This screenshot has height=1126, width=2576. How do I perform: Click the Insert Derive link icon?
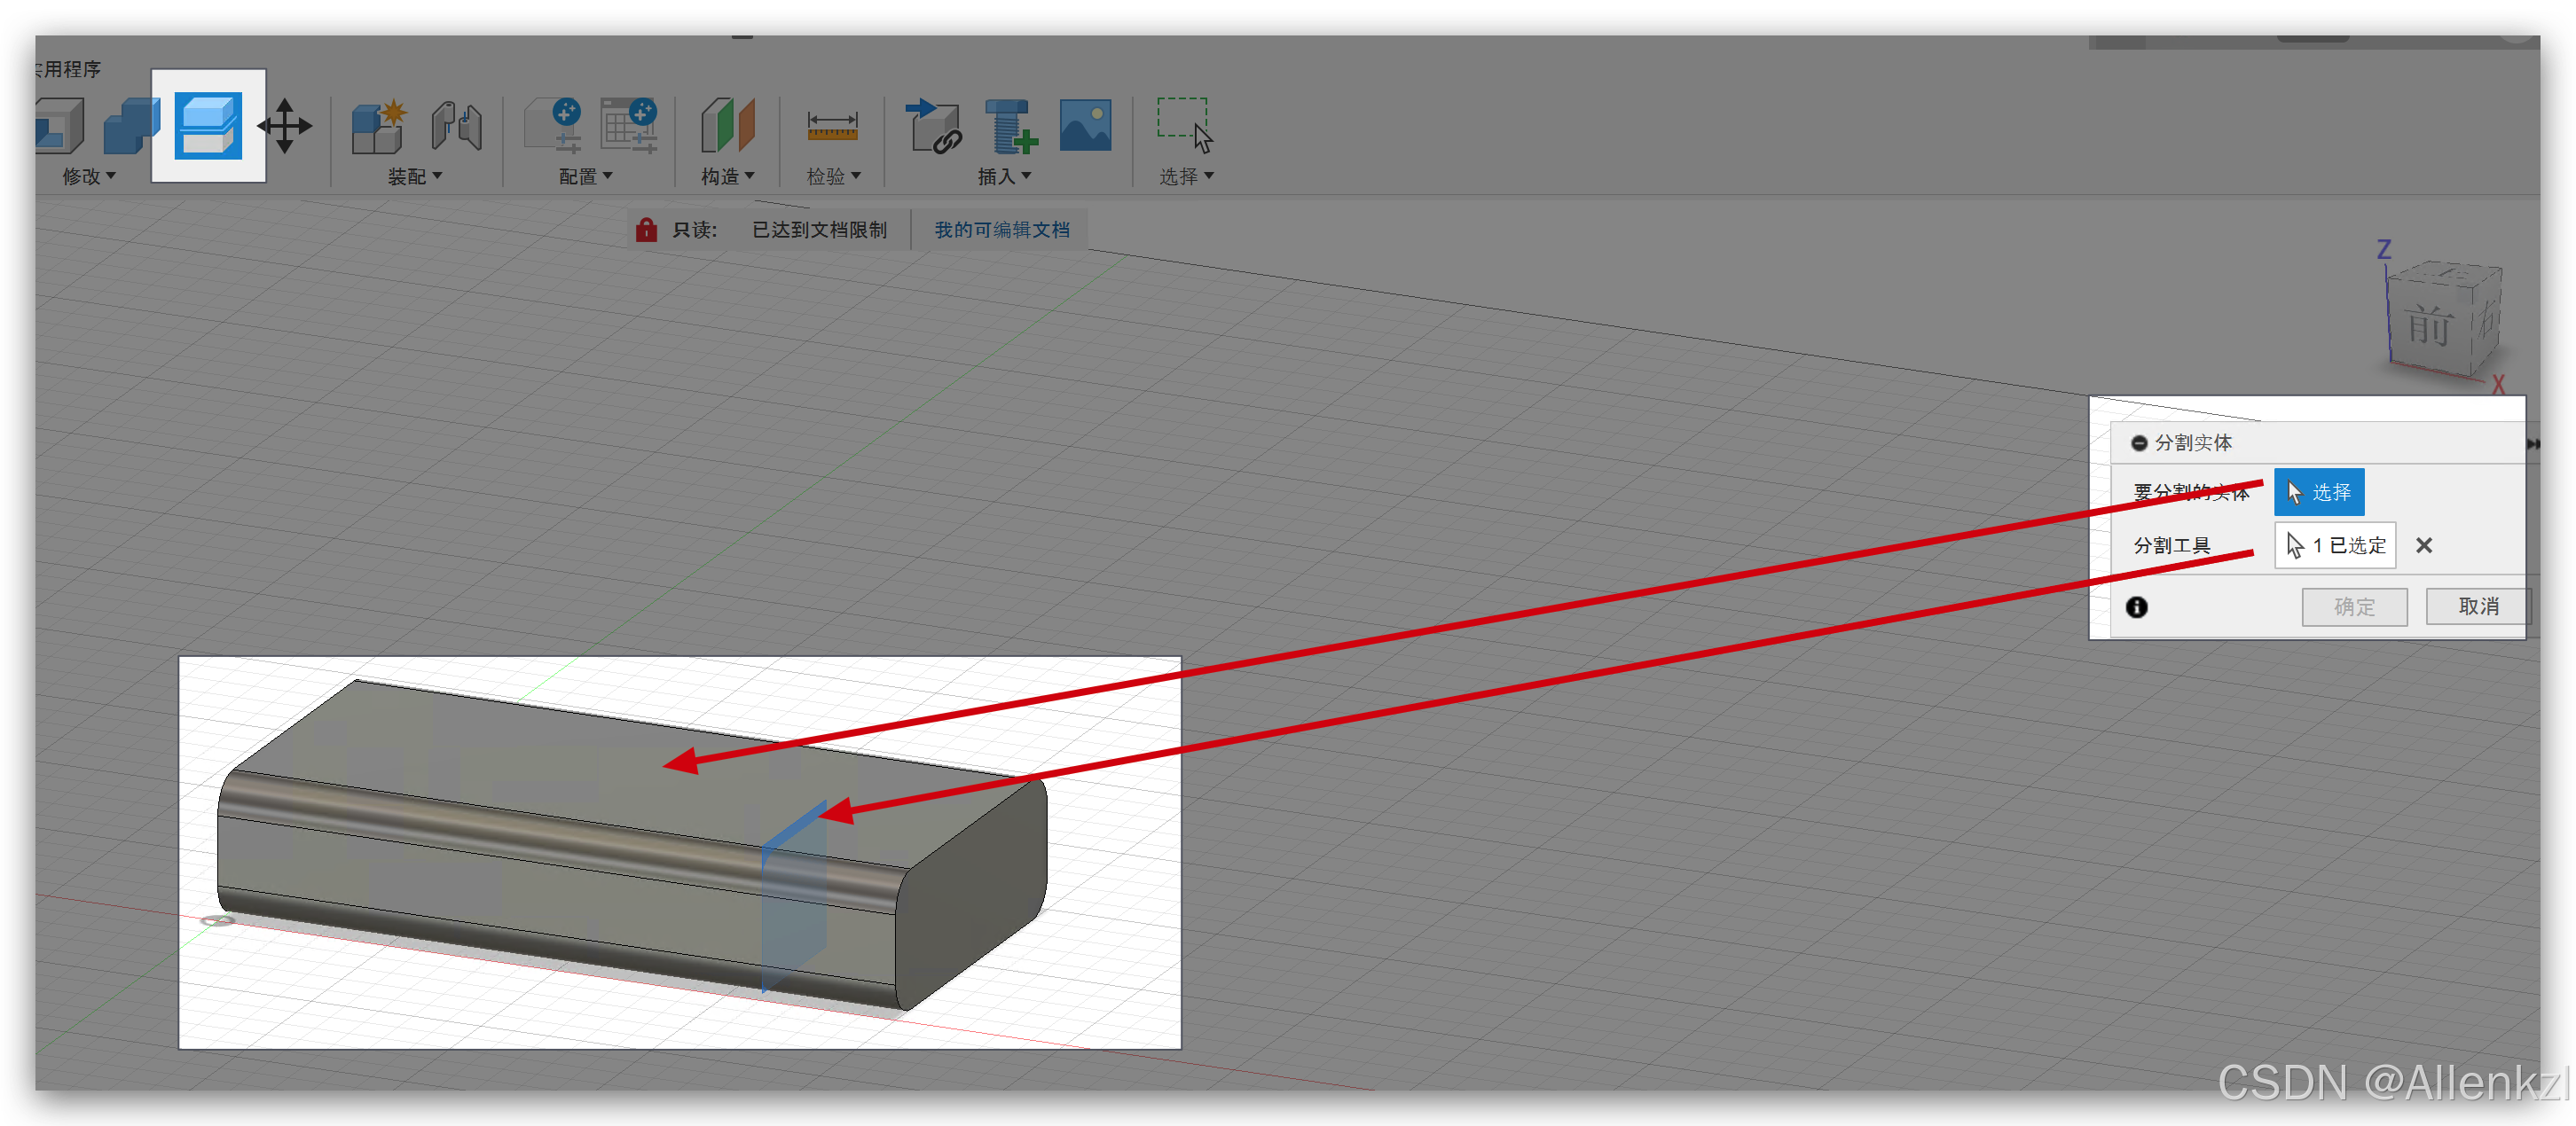[x=932, y=126]
